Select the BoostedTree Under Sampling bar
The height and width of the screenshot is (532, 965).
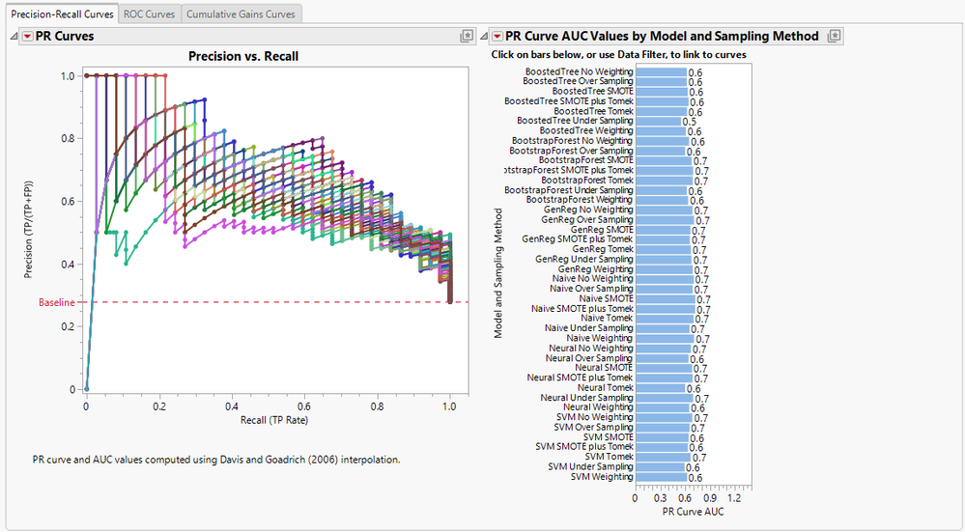click(x=659, y=121)
